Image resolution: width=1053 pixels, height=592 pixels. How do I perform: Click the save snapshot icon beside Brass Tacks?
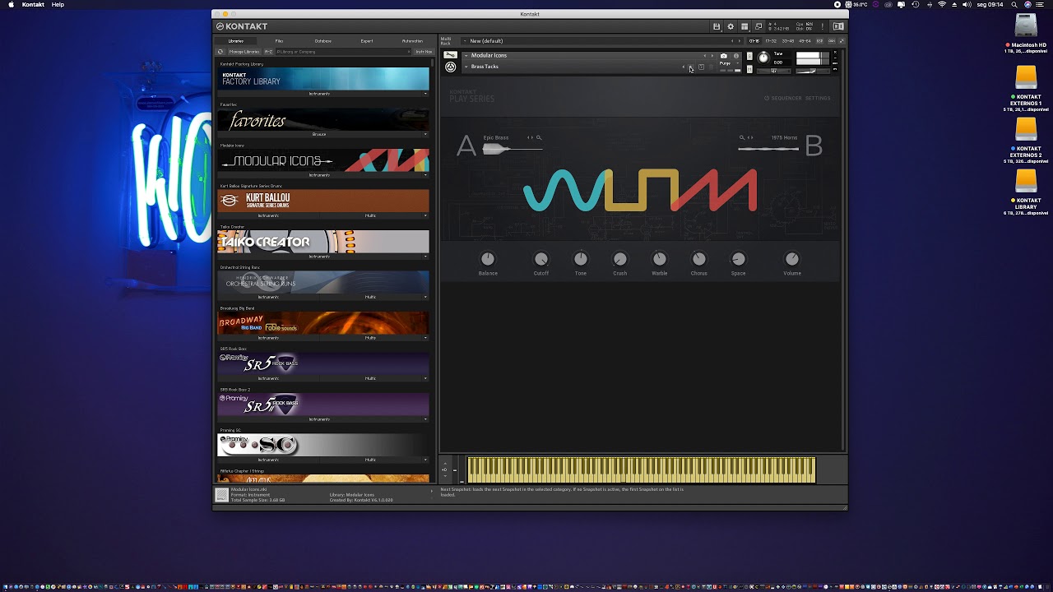pos(701,67)
